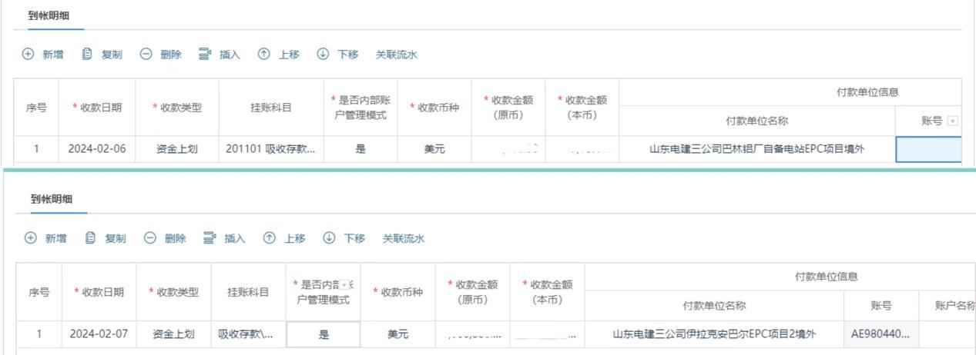976x355 pixels.
Task: Select the lower 到帐明细 tab
Action: coord(52,199)
